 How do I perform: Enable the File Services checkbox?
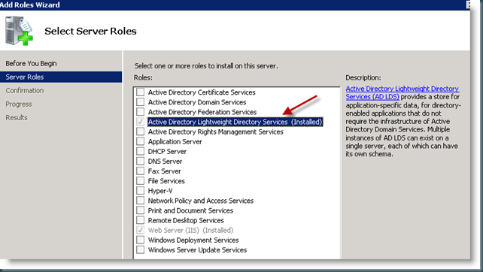point(140,180)
